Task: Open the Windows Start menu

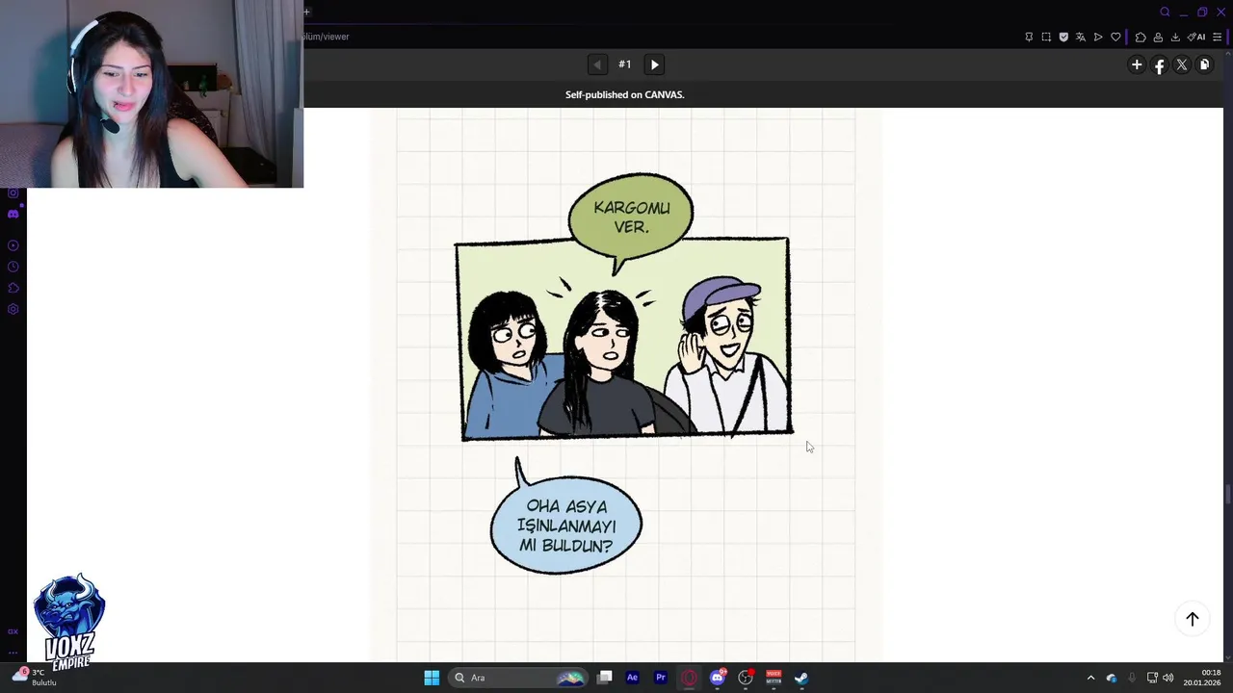Action: tap(432, 678)
